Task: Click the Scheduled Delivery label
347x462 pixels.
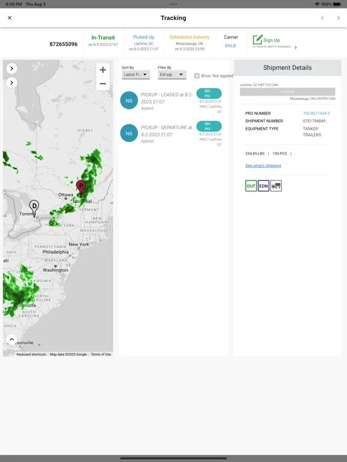Action: point(189,37)
